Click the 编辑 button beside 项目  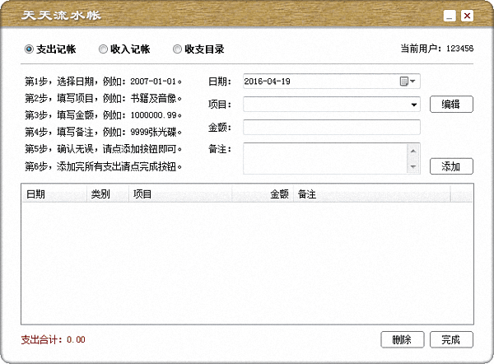tap(451, 105)
